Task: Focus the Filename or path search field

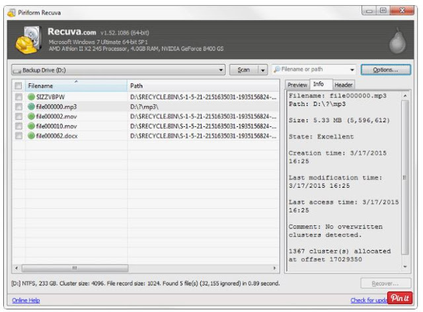Action: click(x=315, y=69)
